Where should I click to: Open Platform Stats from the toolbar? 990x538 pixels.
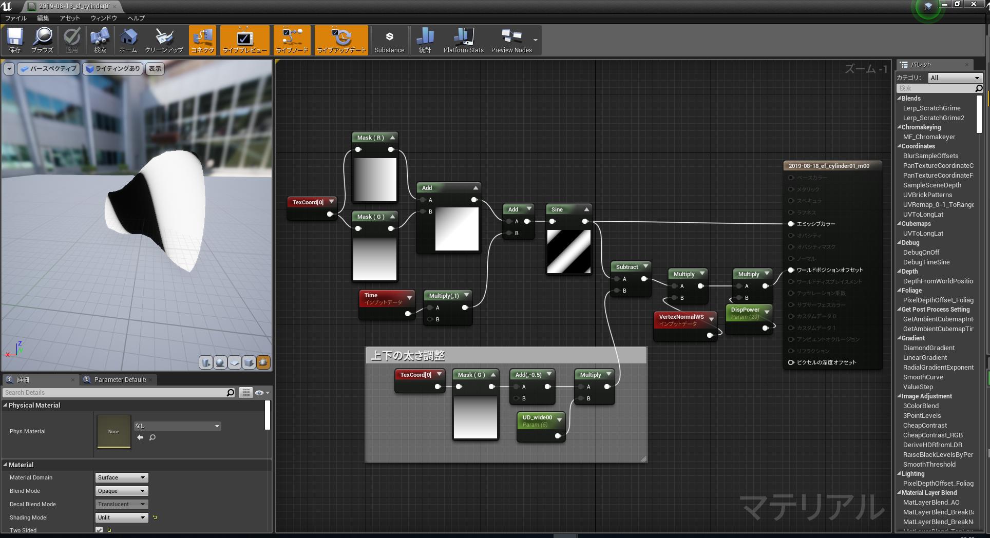[463, 40]
